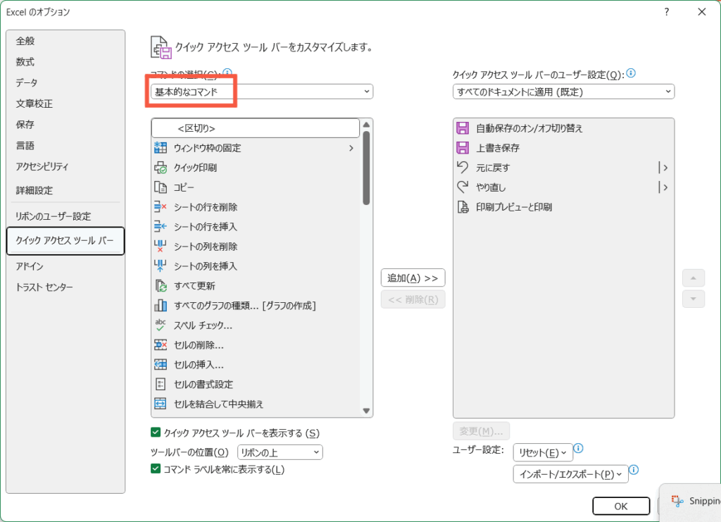
Task: Select the クイック アクセス ツール バー category
Action: pyautogui.click(x=65, y=240)
